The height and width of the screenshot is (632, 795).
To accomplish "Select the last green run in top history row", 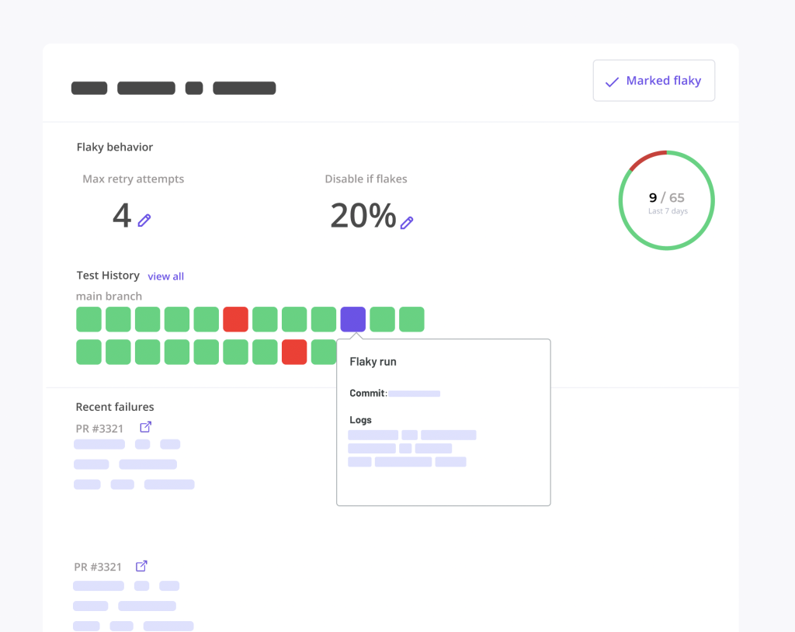I will 411,319.
